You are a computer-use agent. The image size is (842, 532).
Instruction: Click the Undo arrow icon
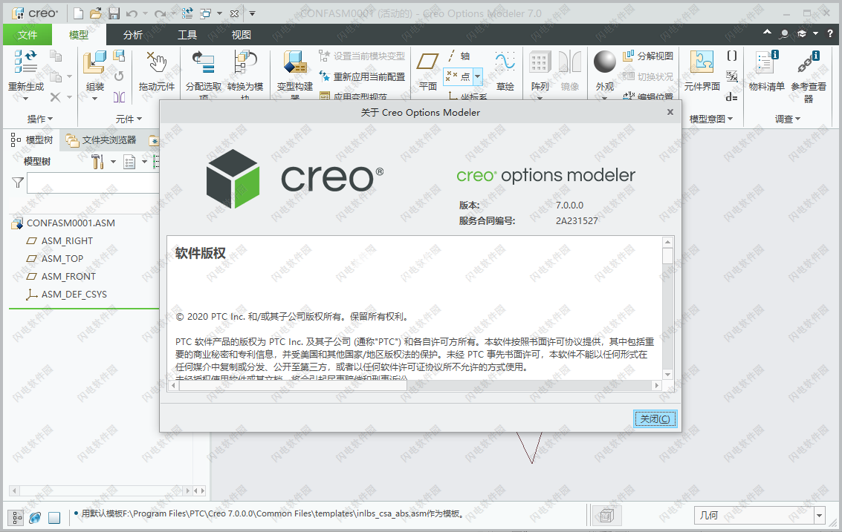coord(132,13)
